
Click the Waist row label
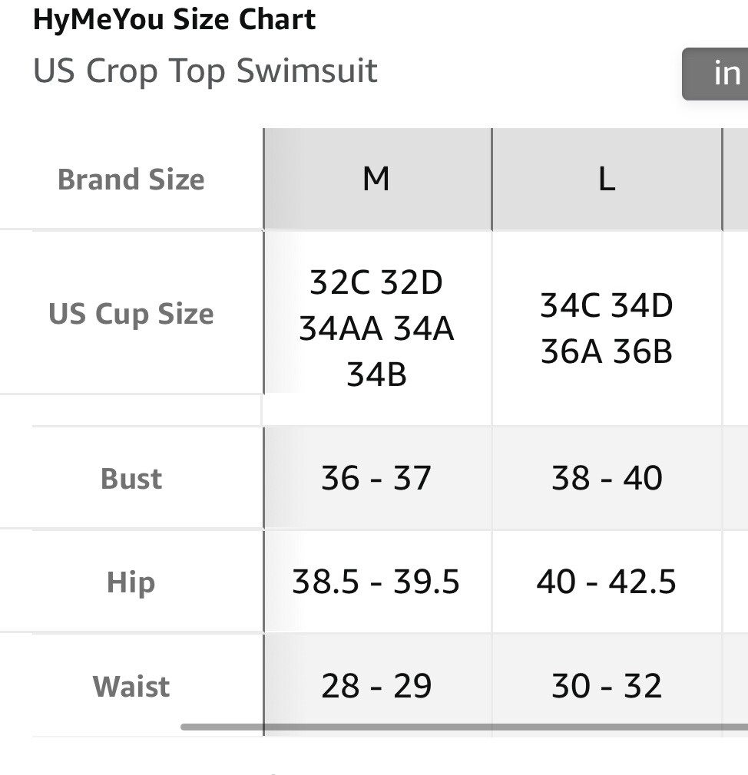[131, 686]
